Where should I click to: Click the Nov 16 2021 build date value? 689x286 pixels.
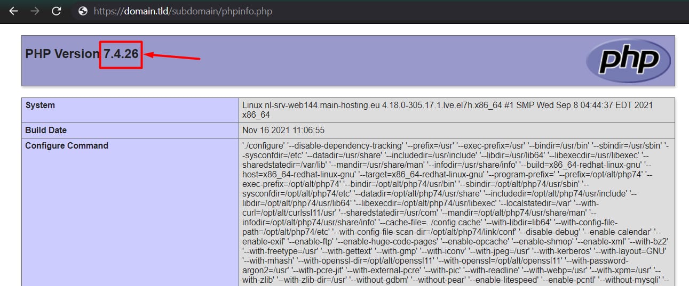(283, 130)
